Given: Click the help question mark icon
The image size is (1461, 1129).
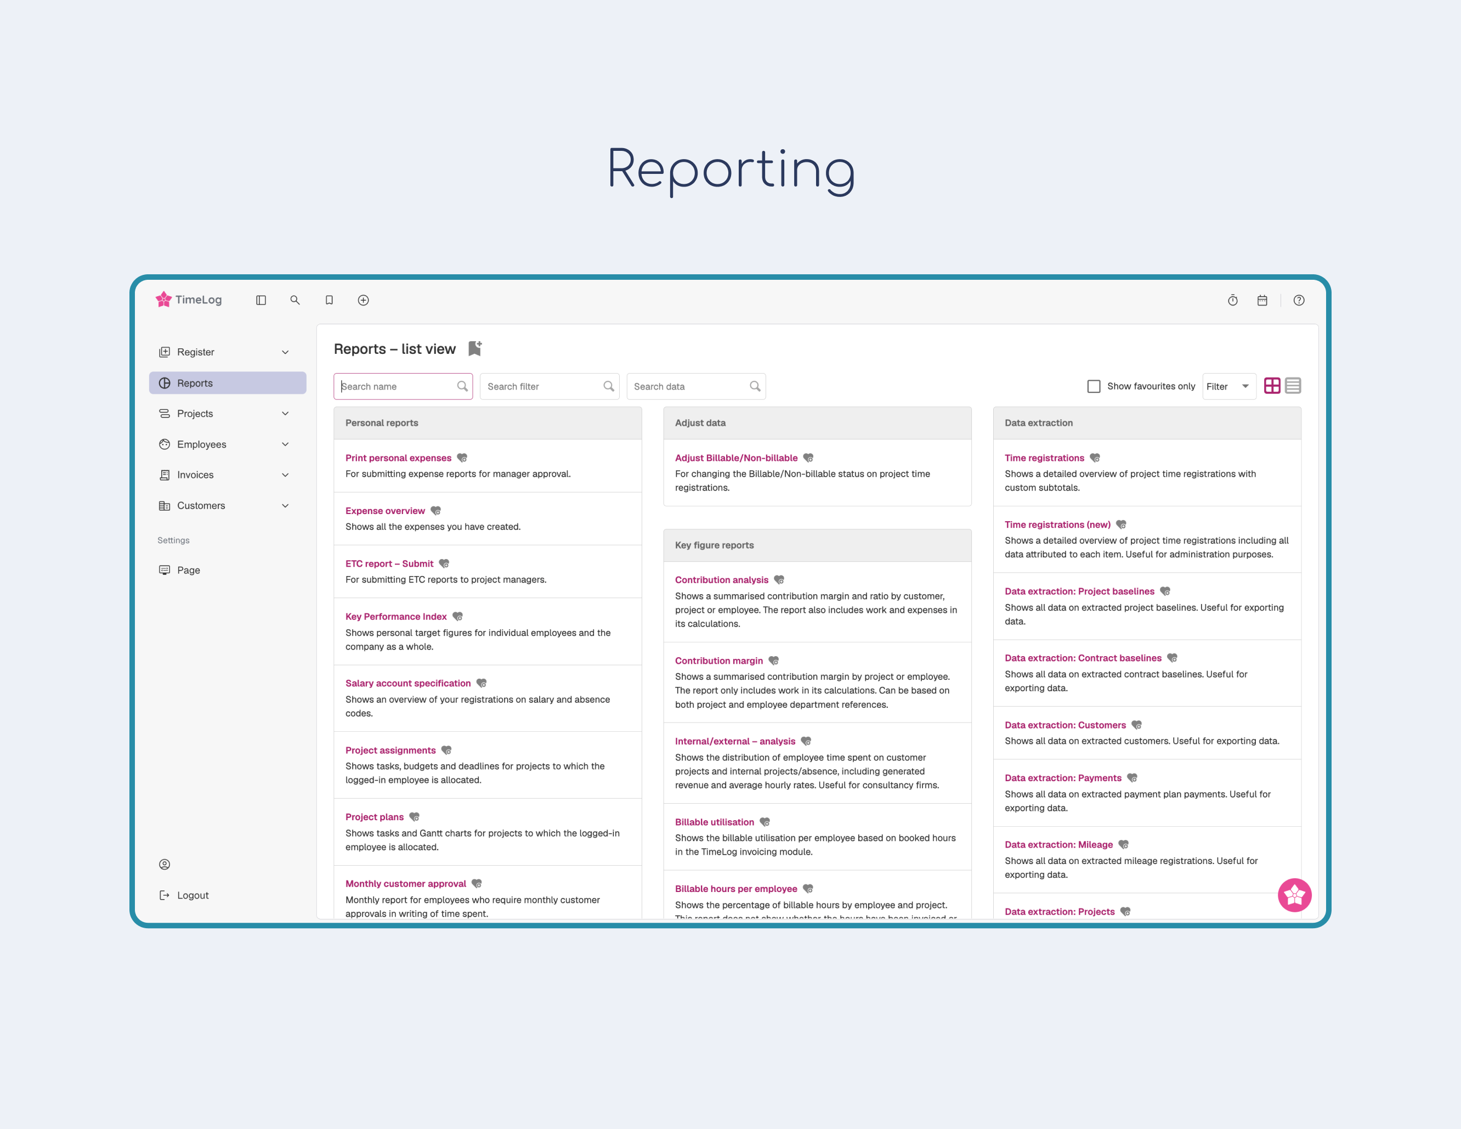Looking at the screenshot, I should pyautogui.click(x=1299, y=301).
